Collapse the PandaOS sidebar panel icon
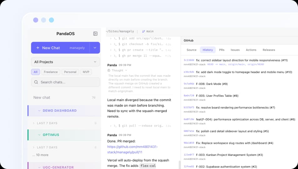This screenshot has width=298, height=169. click(x=95, y=34)
